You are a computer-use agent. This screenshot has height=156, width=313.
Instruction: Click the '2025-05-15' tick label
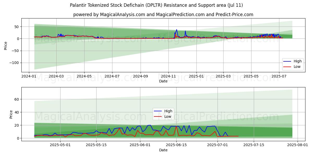(x=96, y=145)
